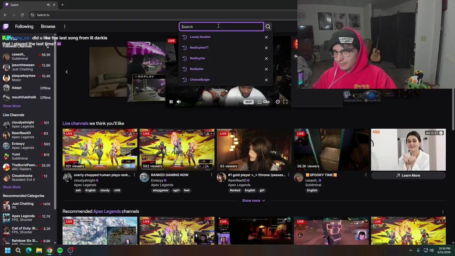Viewport: 455px width, 256px height.
Task: Open options menu for Extesyy stream card
Action: click(x=211, y=175)
